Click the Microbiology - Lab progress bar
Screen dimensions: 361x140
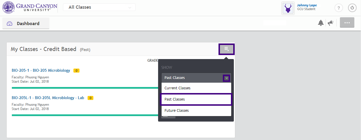click(85, 115)
